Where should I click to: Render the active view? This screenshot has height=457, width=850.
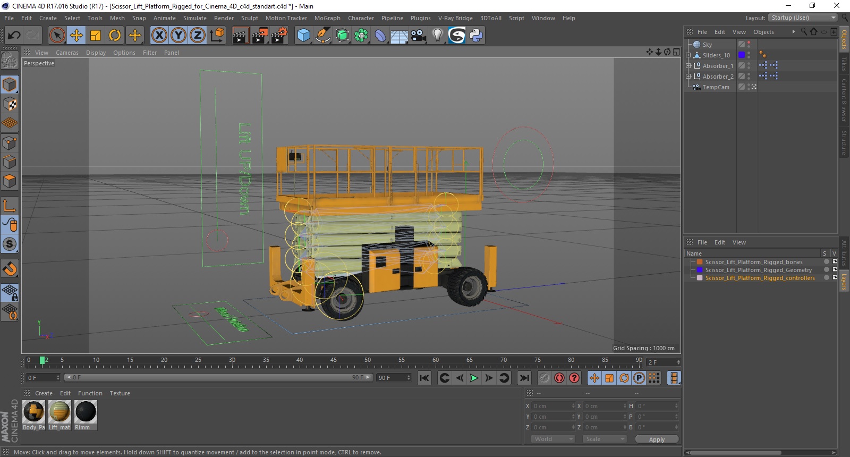tap(240, 36)
